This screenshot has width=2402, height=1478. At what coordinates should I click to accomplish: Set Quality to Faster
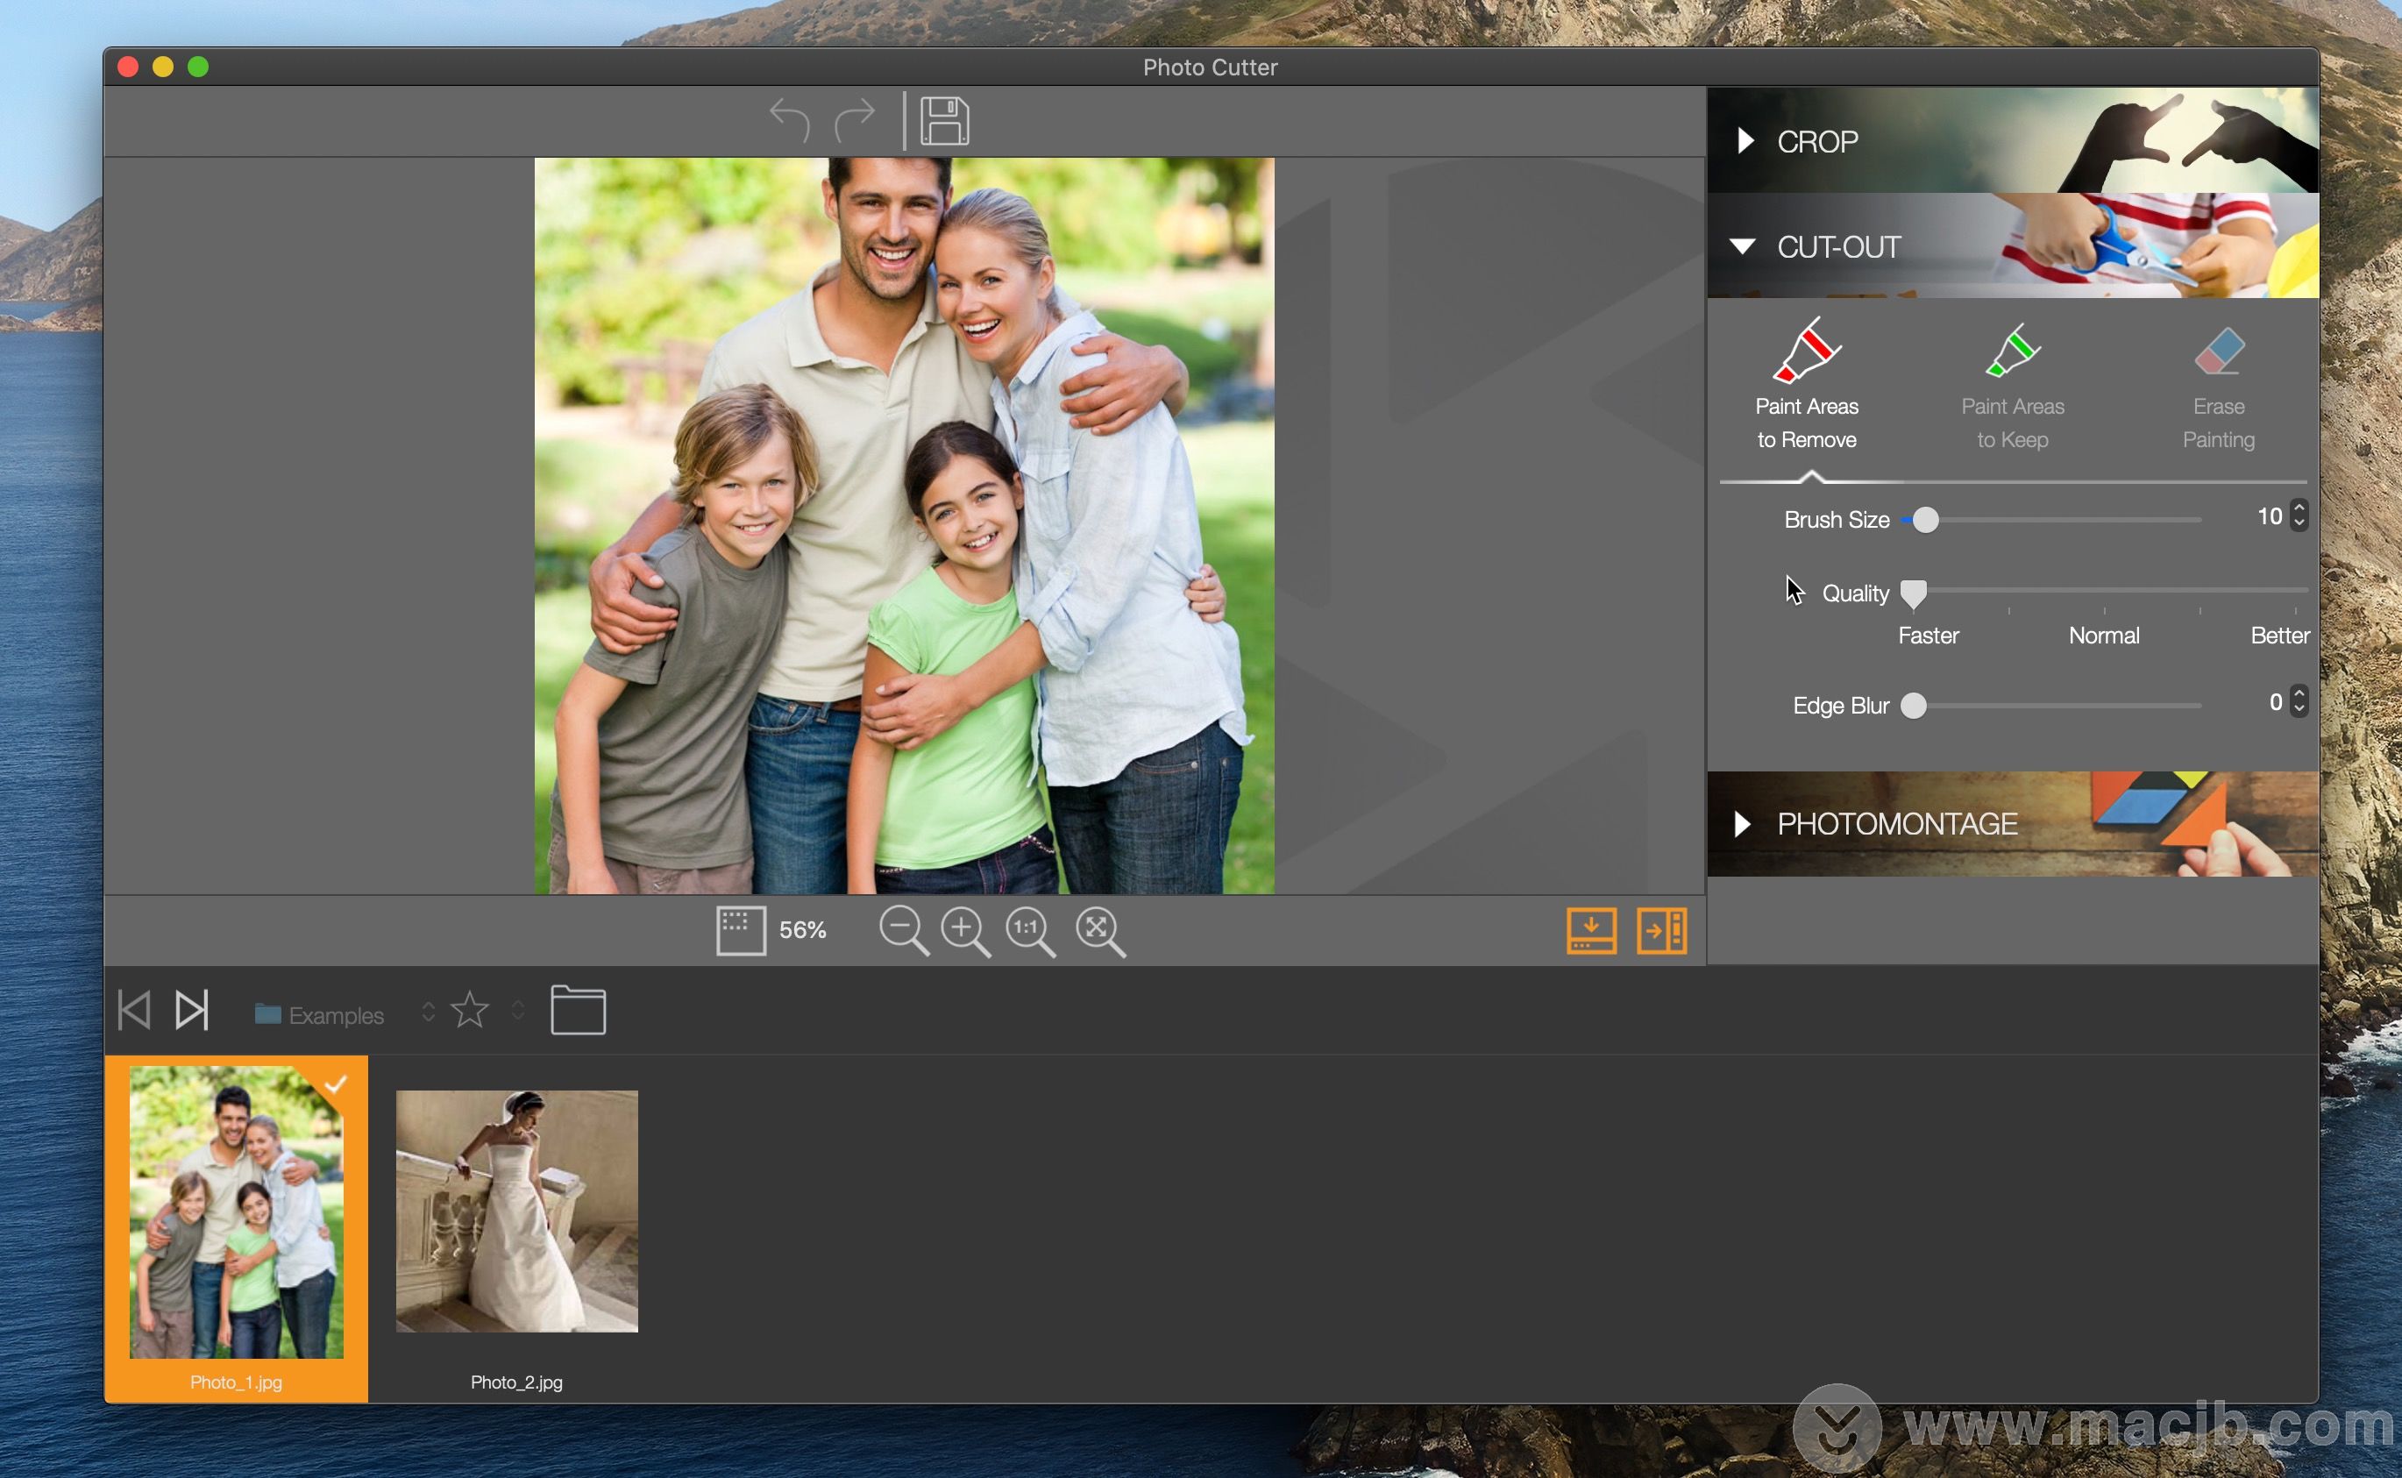[x=1928, y=636]
